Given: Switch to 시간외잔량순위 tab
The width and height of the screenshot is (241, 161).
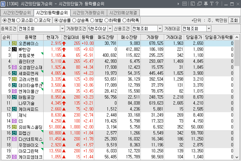Looking at the screenshot, I should 17,13.
